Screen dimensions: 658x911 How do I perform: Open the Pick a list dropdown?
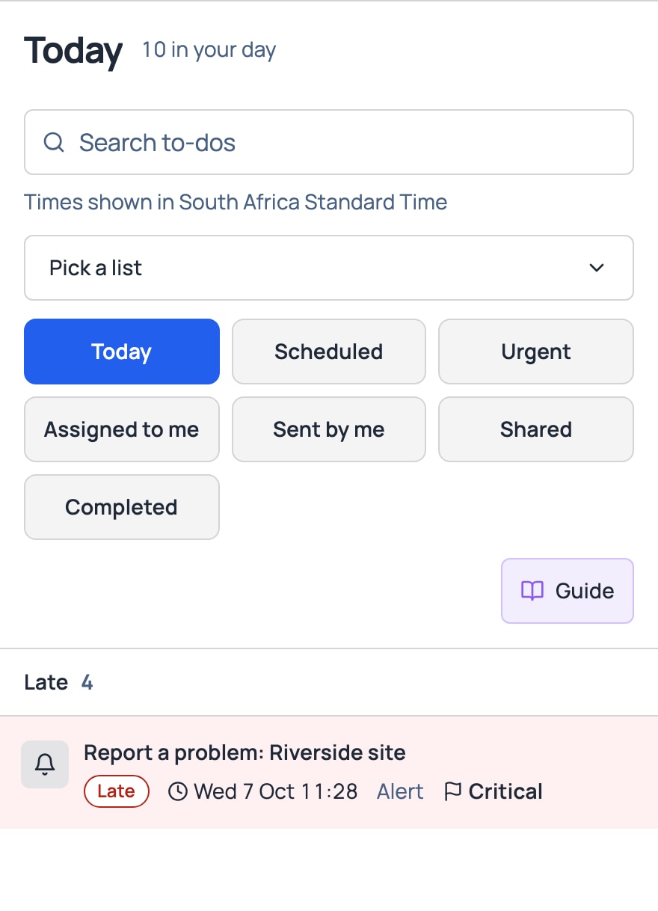click(329, 268)
